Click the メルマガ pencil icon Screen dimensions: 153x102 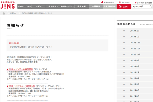(x=136, y=2)
